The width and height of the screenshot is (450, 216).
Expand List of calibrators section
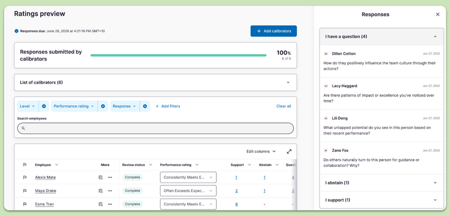(x=155, y=83)
